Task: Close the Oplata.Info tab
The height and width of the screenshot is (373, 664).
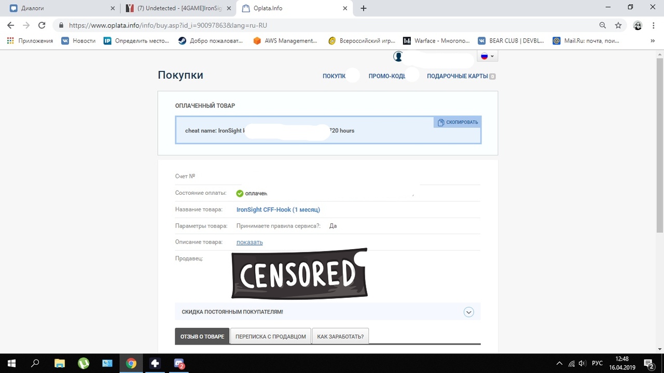Action: pos(345,8)
